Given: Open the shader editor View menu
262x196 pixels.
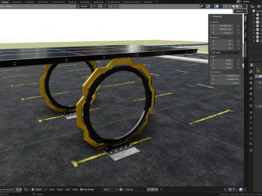Looking at the screenshot, I should (x=52, y=189).
